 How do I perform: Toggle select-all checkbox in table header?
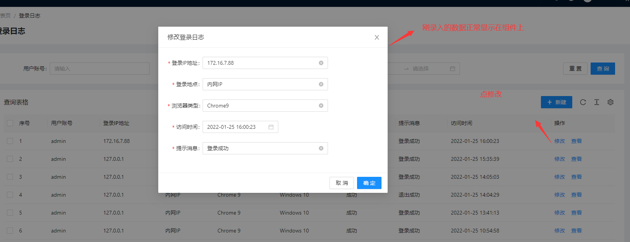10,123
